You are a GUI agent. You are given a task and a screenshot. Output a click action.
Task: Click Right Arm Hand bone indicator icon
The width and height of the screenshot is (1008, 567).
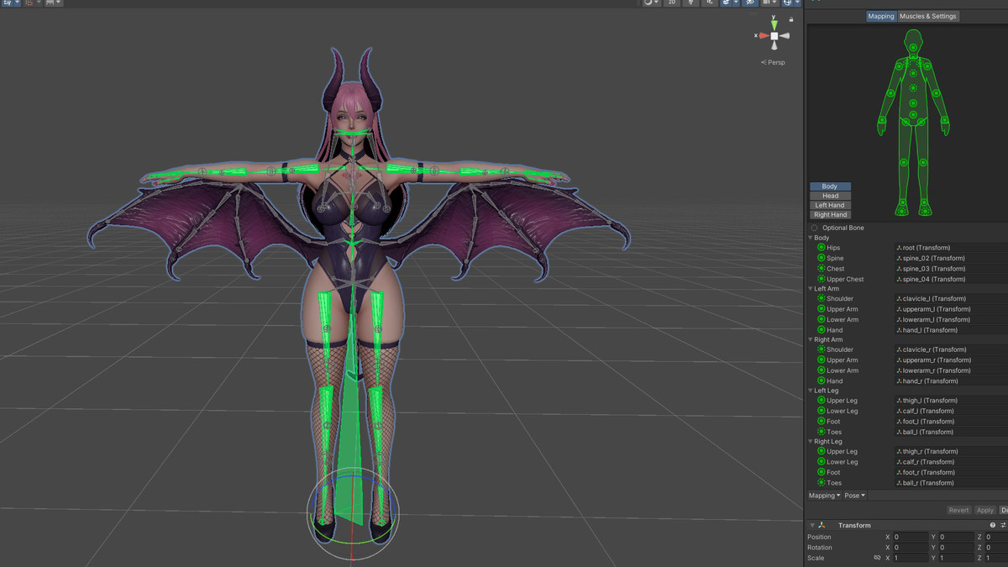pyautogui.click(x=821, y=381)
